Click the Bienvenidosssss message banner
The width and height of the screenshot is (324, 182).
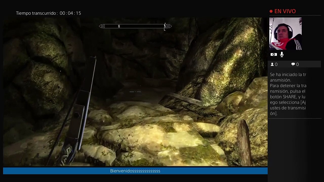[135, 171]
